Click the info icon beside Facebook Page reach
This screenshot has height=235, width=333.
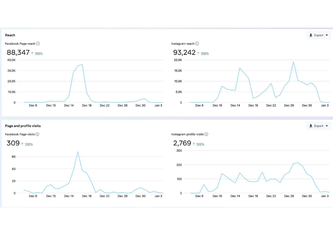click(38, 44)
